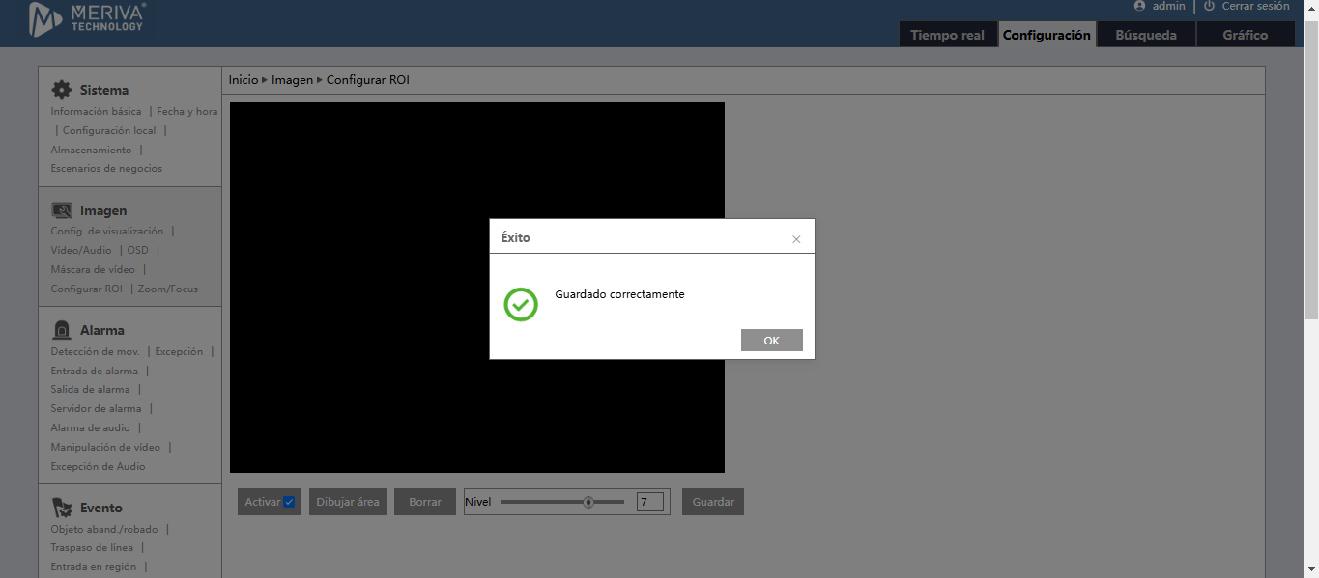This screenshot has height=578, width=1319.
Task: Click the Evento section icon
Action: point(62,507)
